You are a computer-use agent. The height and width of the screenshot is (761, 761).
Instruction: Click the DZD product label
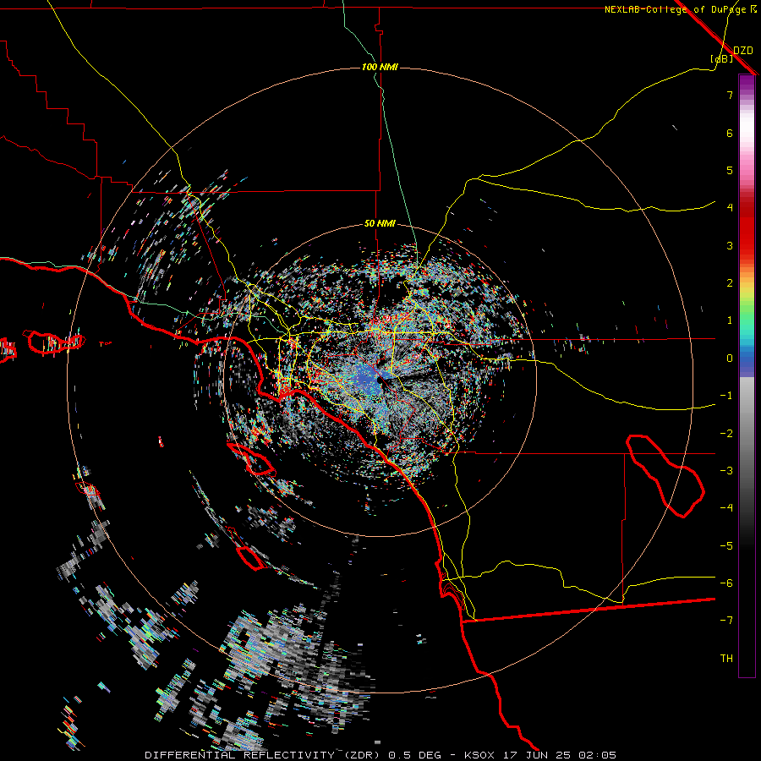(743, 50)
